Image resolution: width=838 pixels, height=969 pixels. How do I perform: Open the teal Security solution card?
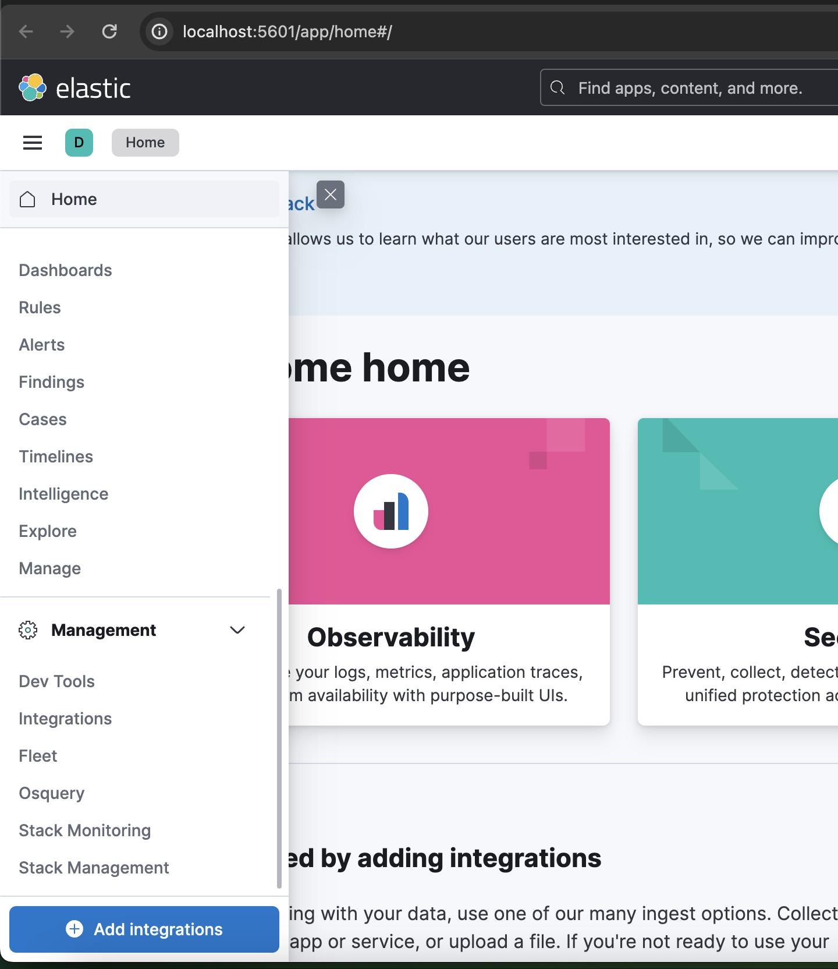point(738,572)
